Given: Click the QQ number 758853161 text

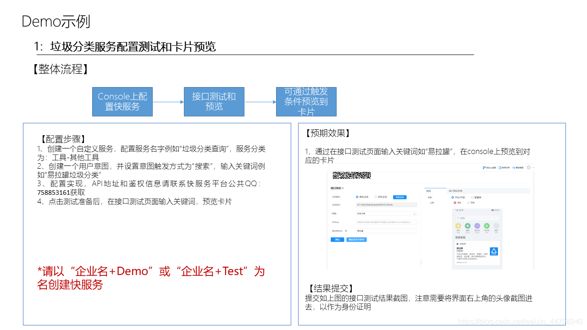Looking at the screenshot, I should coord(53,192).
